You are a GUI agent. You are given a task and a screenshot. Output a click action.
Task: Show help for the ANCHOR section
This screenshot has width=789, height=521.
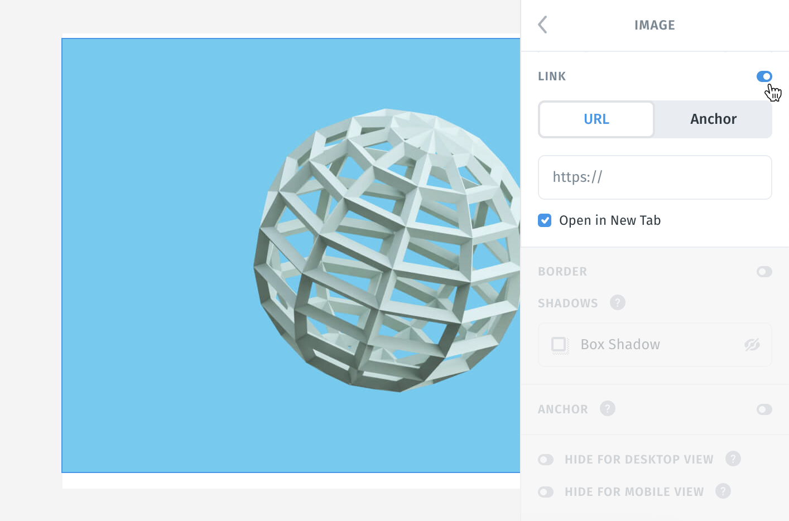tap(607, 409)
